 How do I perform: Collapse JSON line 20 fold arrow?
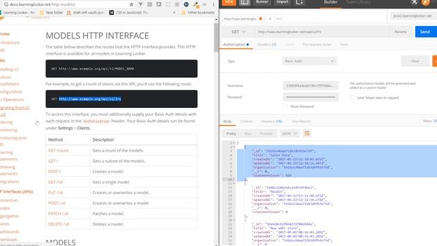click(x=234, y=220)
